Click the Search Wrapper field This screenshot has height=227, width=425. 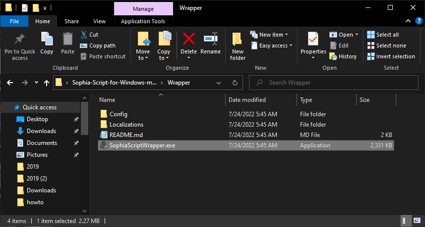coord(334,83)
